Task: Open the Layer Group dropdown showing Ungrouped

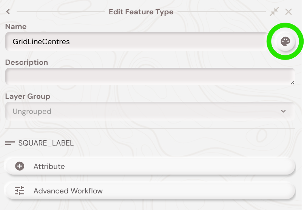Action: click(x=150, y=112)
